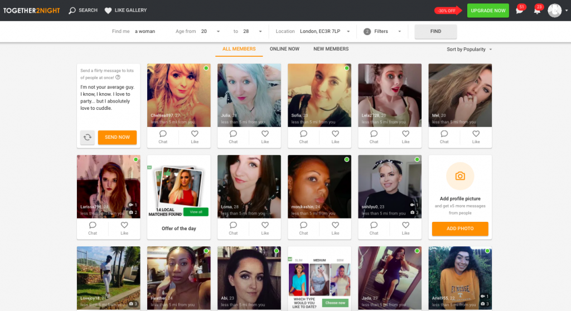
Task: Like Julia's profile with the heart icon
Action: [265, 137]
